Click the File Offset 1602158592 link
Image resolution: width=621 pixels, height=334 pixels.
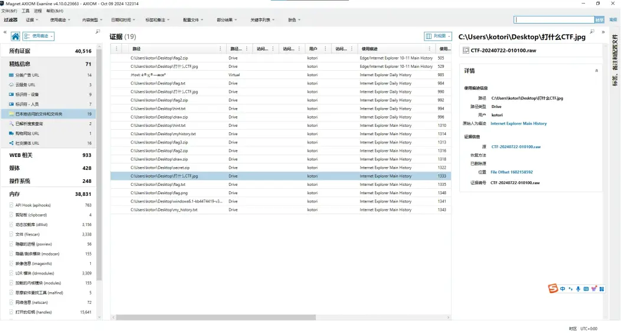pos(511,172)
